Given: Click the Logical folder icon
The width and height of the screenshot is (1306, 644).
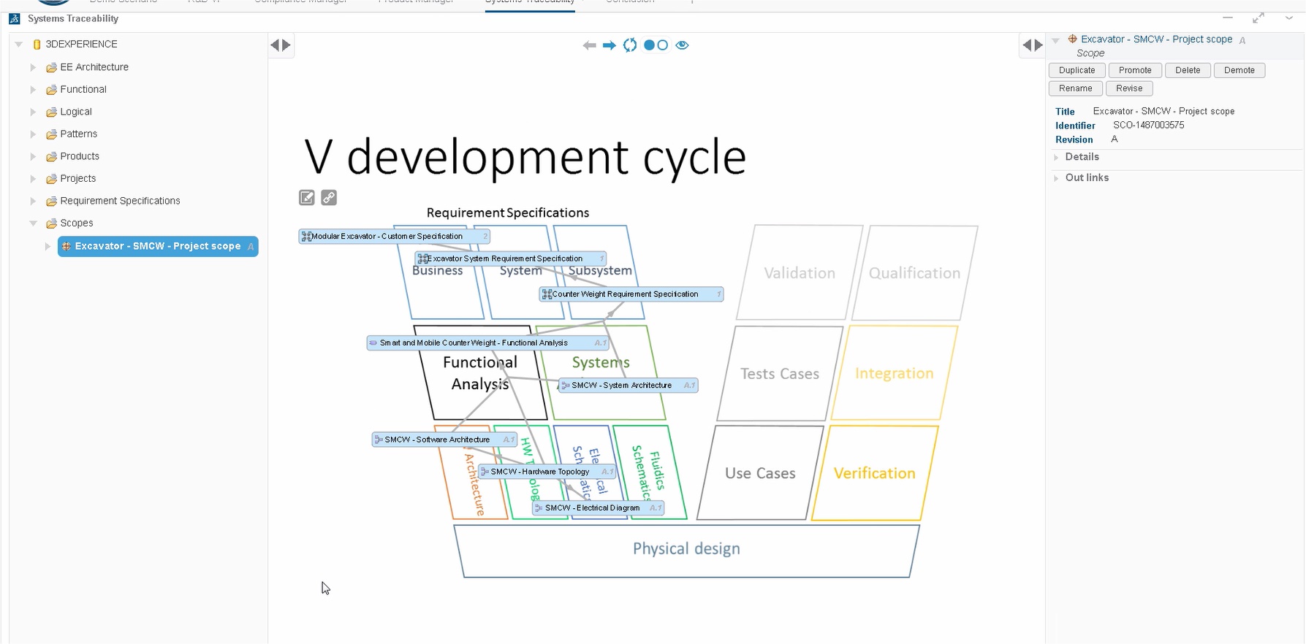Looking at the screenshot, I should tap(51, 112).
